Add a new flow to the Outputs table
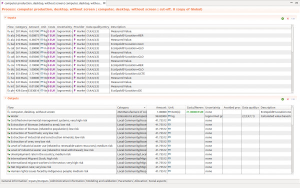300x188 pixels. pyautogui.click(x=282, y=99)
